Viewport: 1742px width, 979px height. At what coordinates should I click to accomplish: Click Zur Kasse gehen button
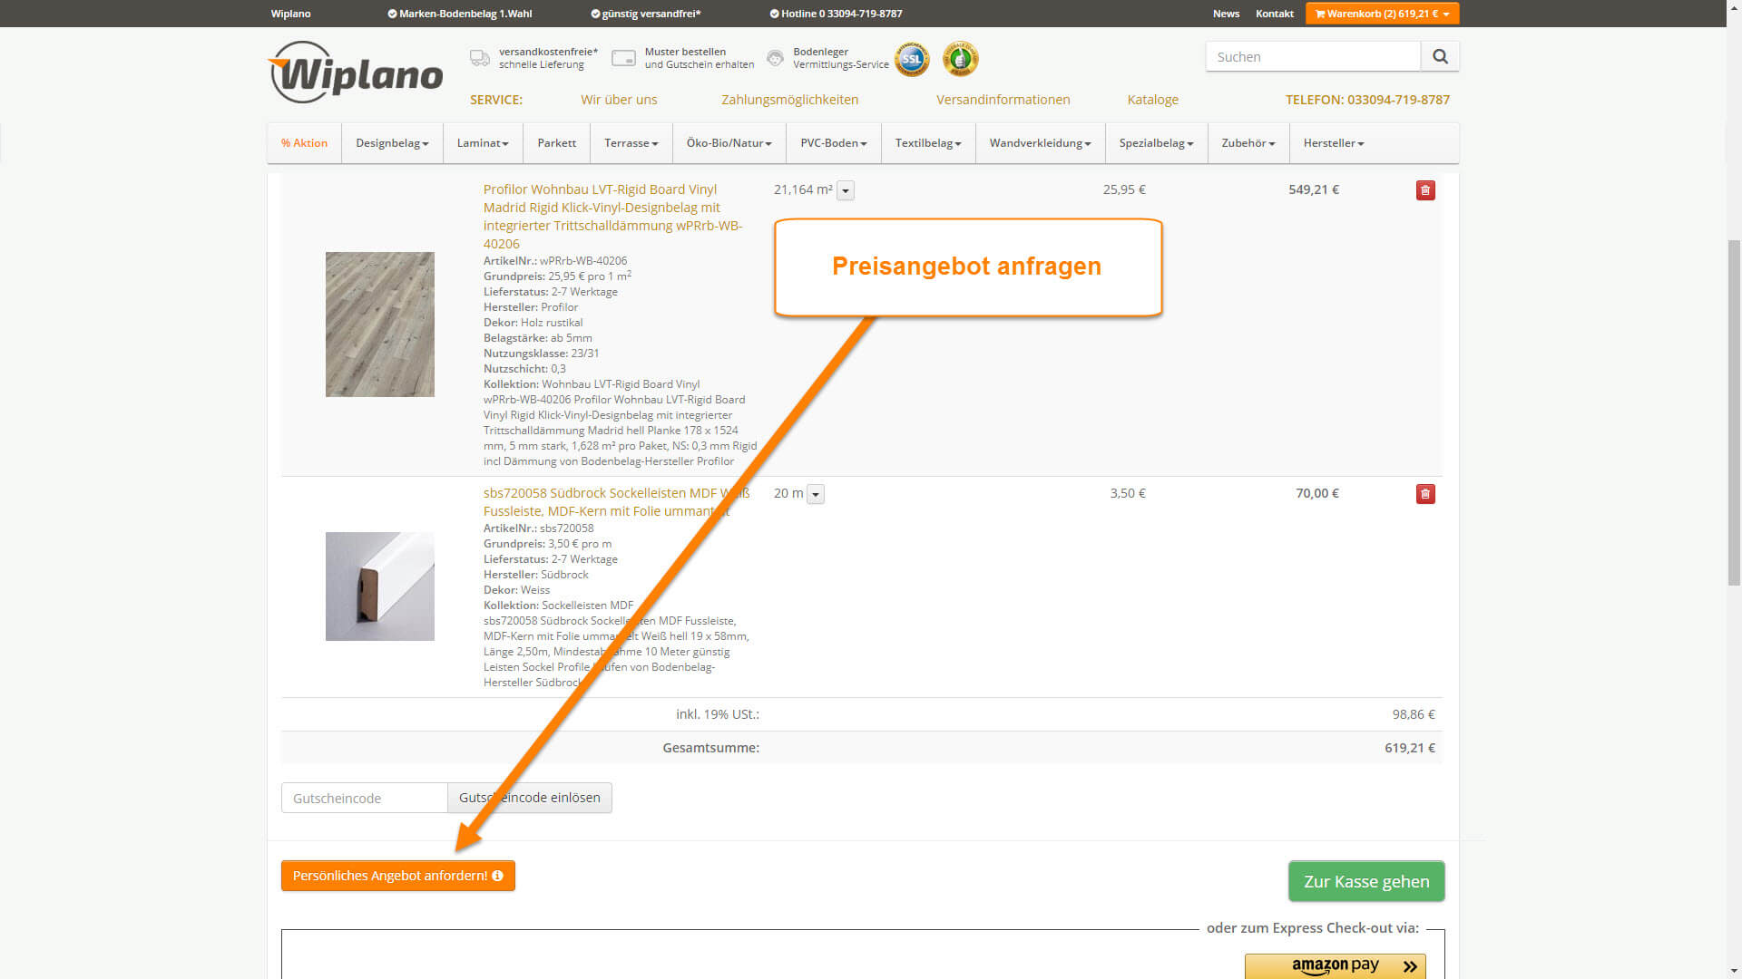1366,881
